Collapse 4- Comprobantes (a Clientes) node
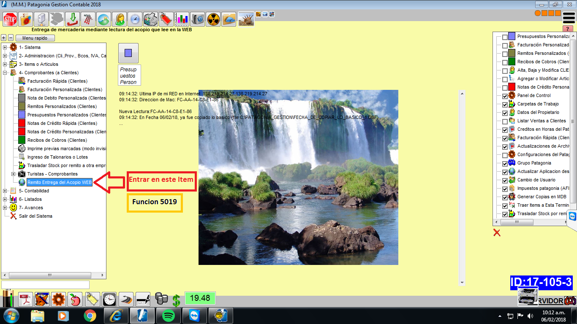The image size is (577, 324). point(5,73)
